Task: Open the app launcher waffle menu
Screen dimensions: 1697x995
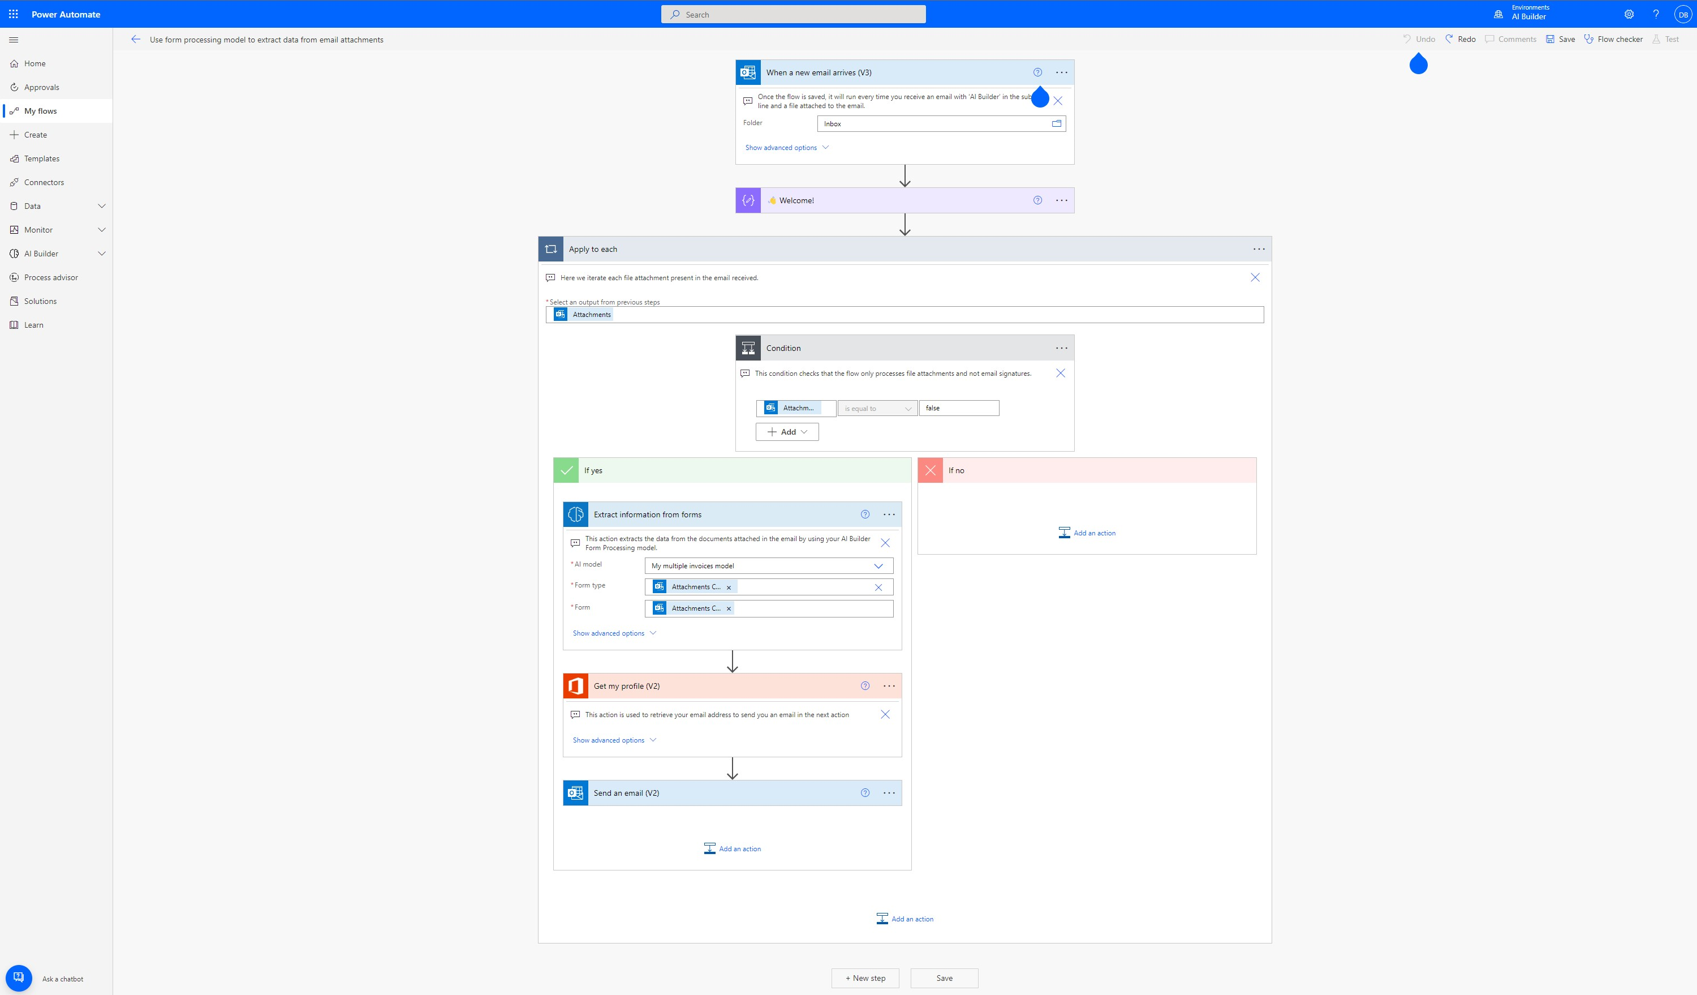Action: point(13,14)
